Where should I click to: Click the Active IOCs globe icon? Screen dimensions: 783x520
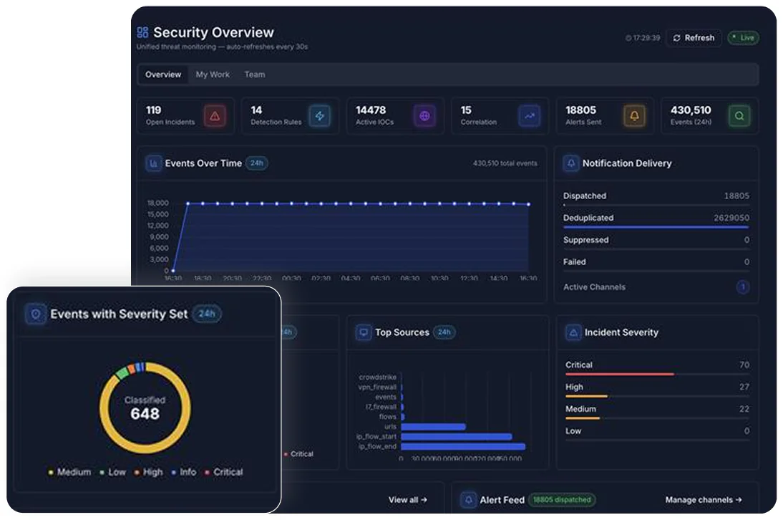tap(424, 116)
